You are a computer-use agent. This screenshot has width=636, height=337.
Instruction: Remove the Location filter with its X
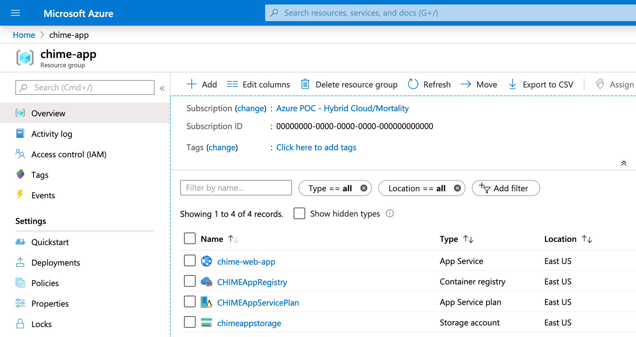pyautogui.click(x=457, y=188)
